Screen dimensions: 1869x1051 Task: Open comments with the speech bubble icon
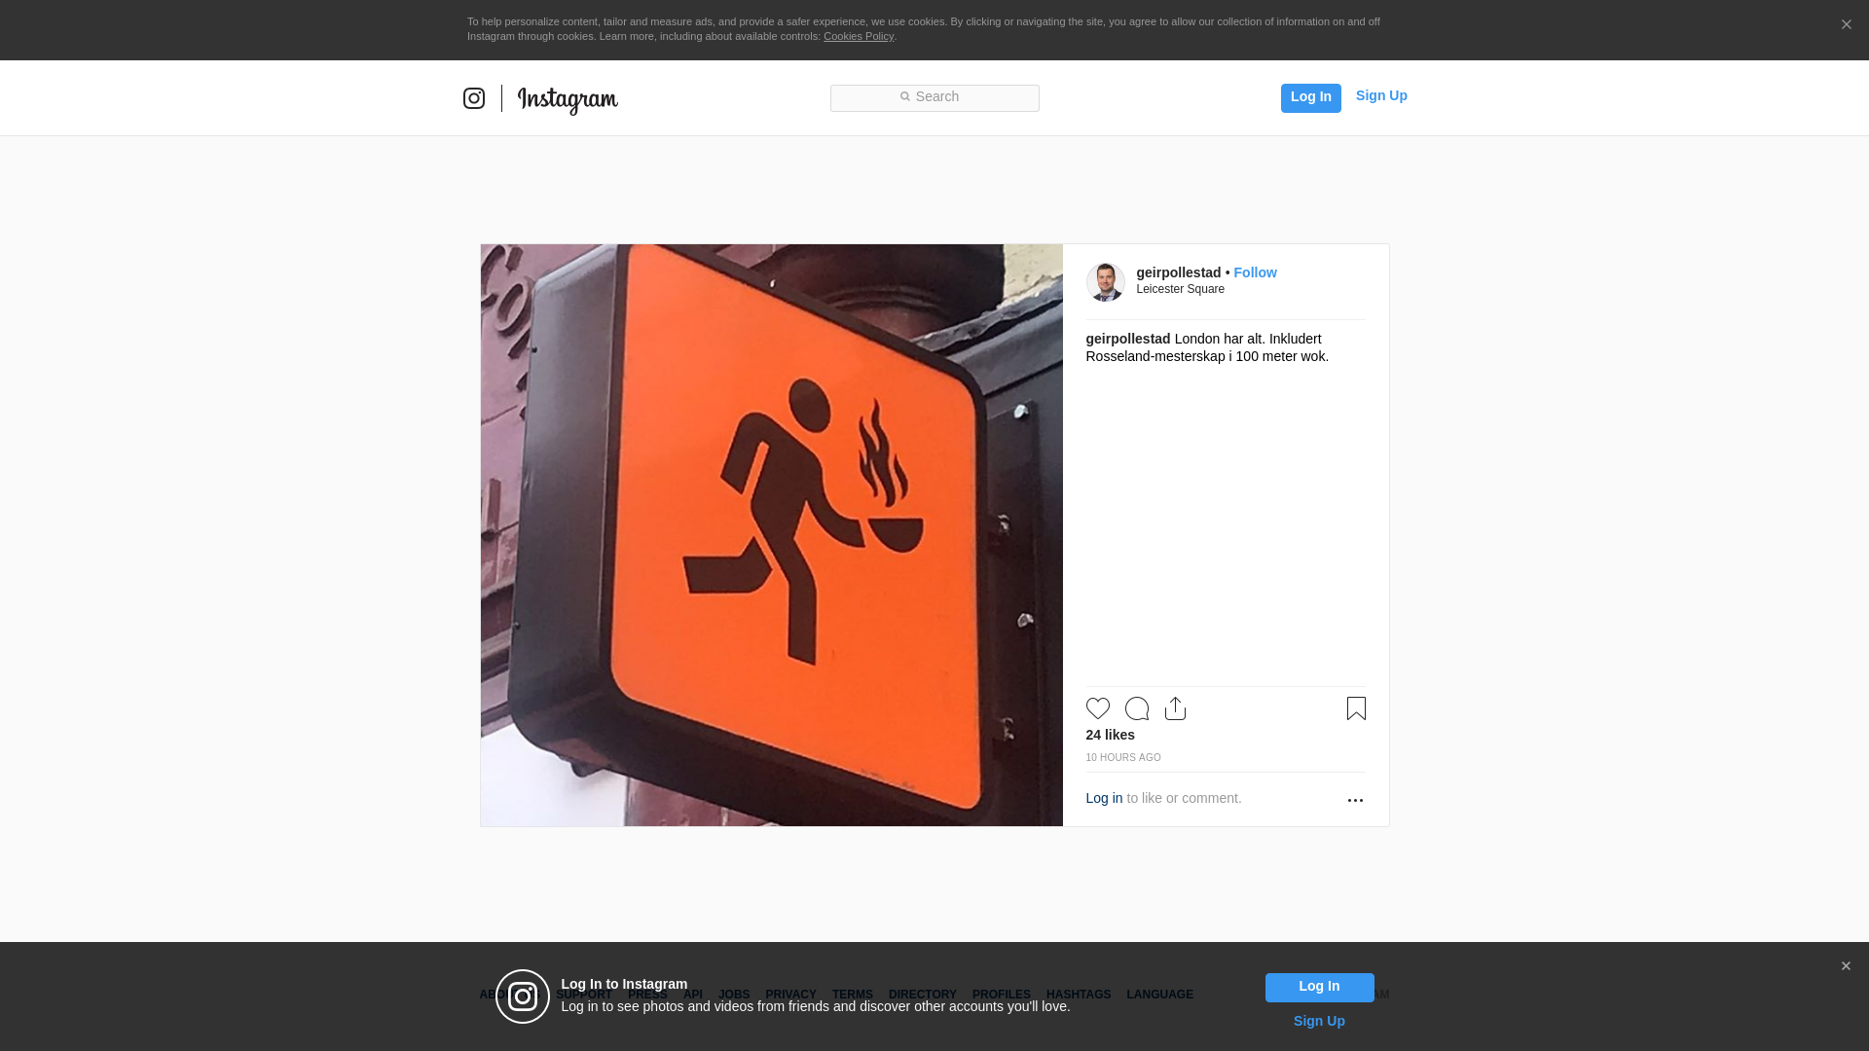click(1137, 708)
